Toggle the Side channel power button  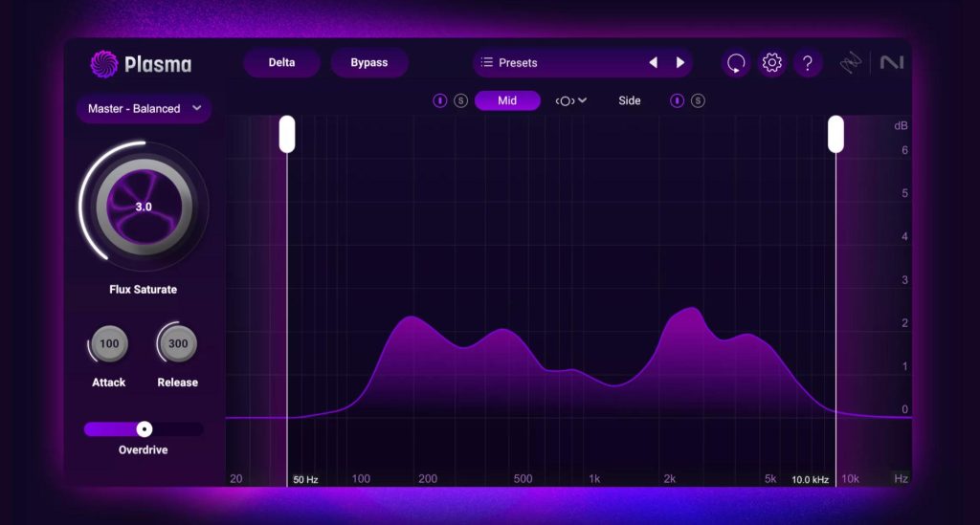678,100
